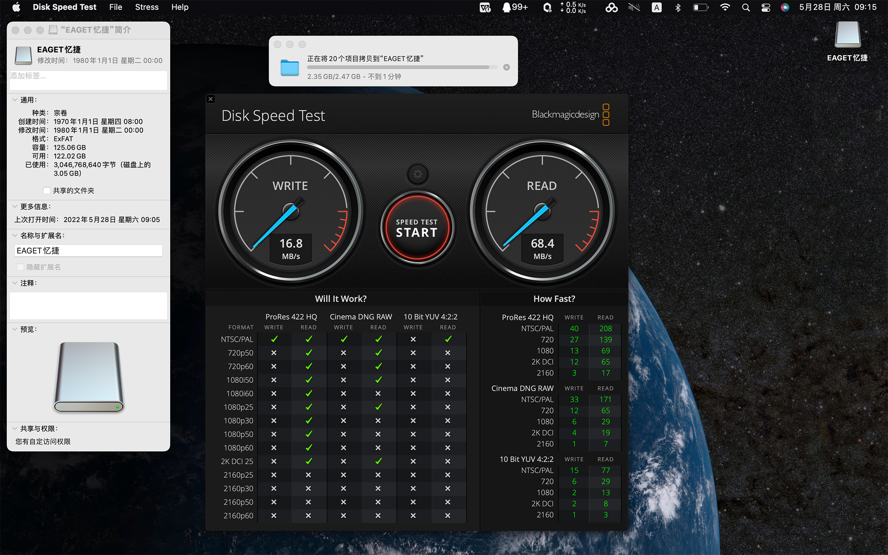Click the copy progress bar
The width and height of the screenshot is (888, 555).
(x=402, y=67)
